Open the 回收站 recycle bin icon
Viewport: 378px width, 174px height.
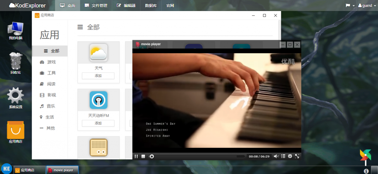16,63
